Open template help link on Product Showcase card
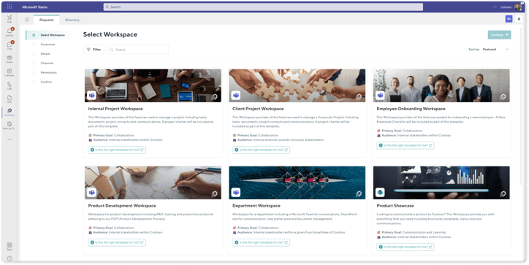The height and width of the screenshot is (265, 529). pos(406,247)
